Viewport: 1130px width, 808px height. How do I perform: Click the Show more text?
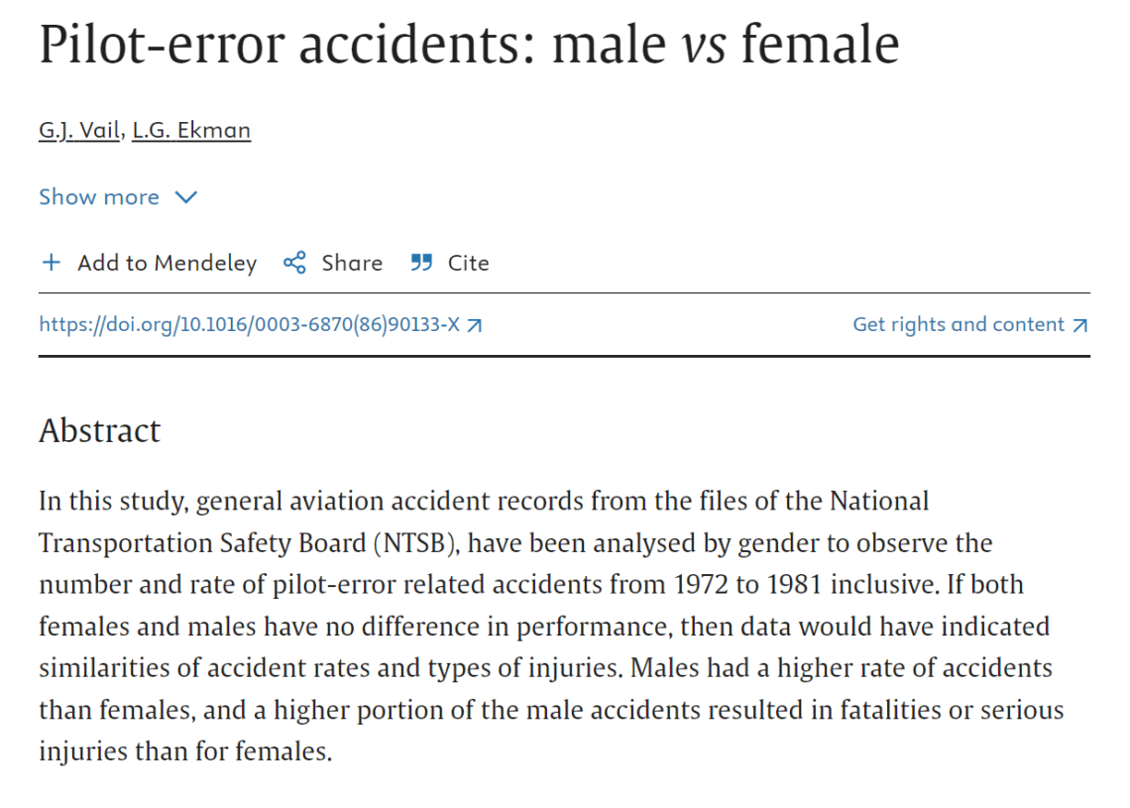pyautogui.click(x=99, y=196)
